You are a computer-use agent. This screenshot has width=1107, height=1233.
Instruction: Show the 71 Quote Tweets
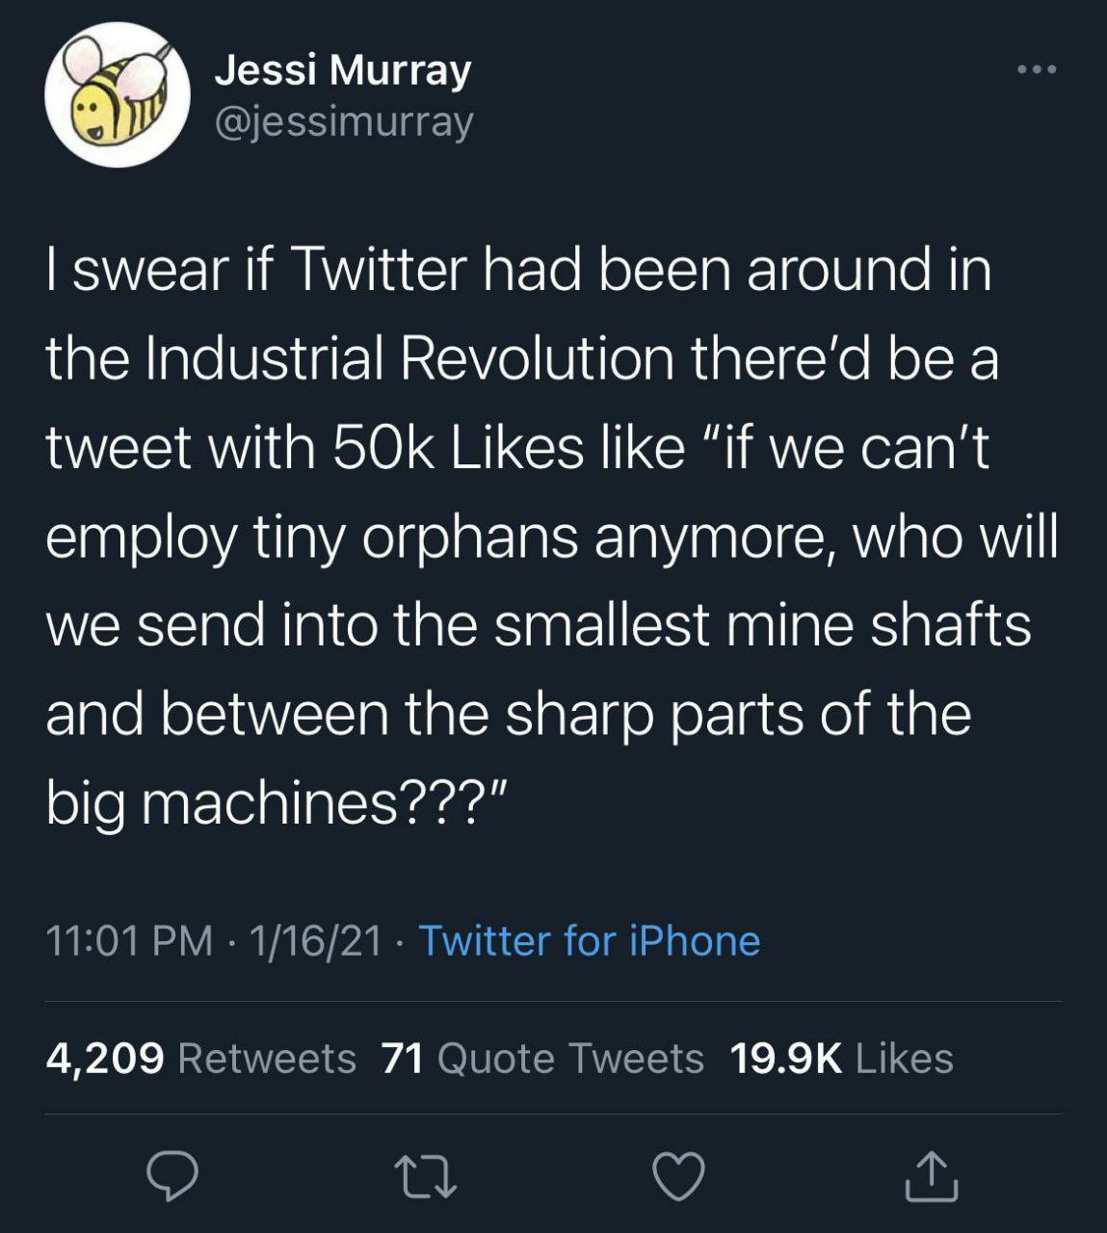tap(542, 1059)
